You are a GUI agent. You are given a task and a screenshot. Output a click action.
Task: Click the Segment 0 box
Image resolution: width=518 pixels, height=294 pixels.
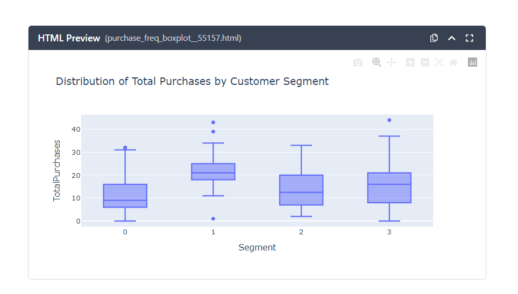pos(125,196)
